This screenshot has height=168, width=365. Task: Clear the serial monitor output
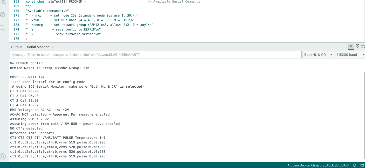coord(363,47)
